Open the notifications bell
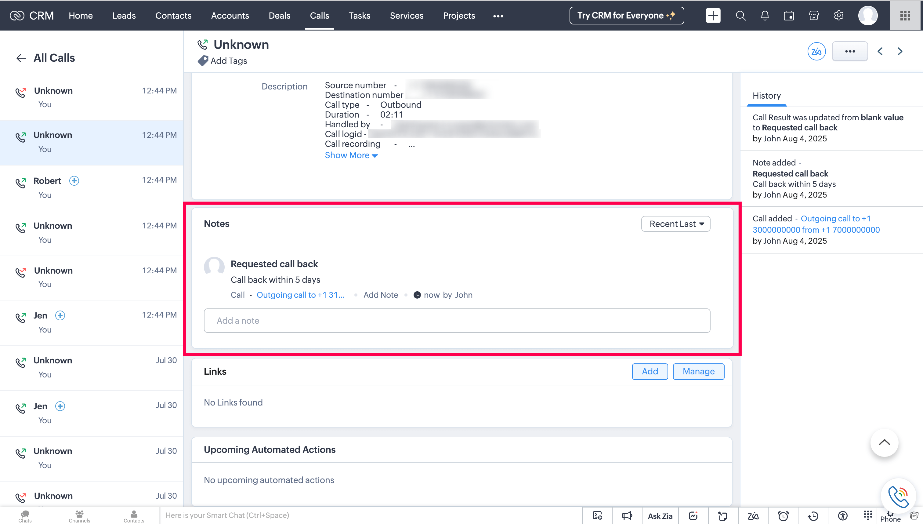 (765, 16)
